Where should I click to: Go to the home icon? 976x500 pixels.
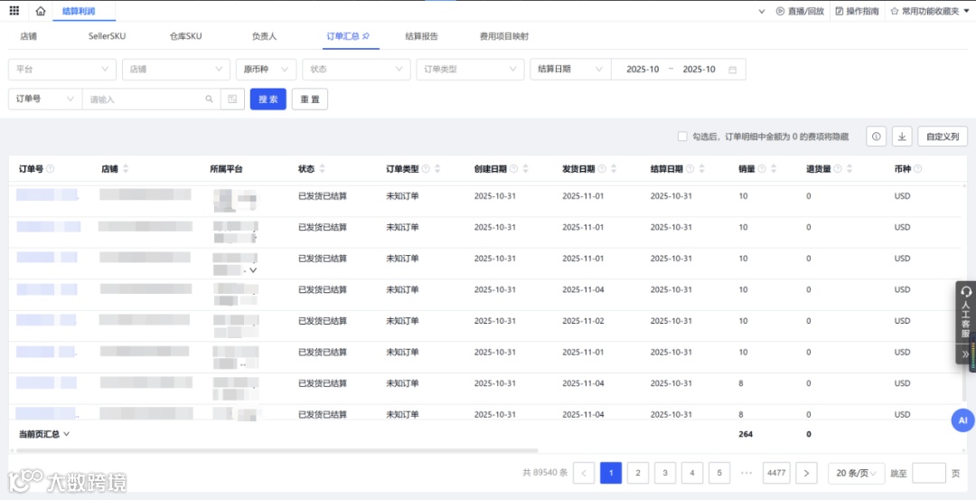pos(41,11)
